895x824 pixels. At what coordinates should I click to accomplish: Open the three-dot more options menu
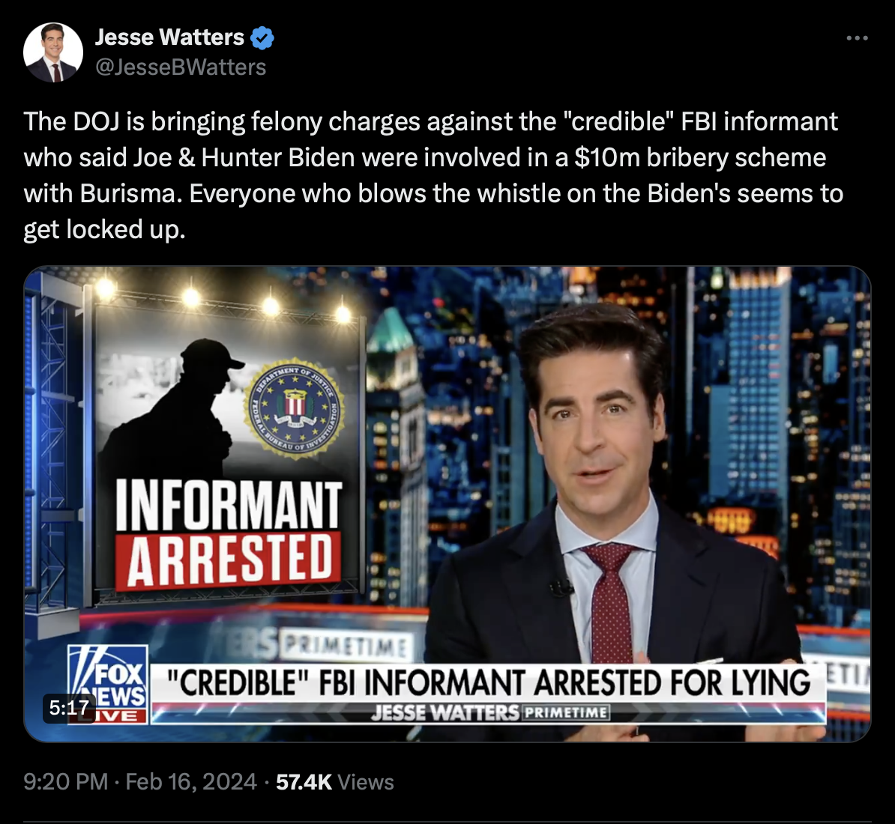(857, 38)
